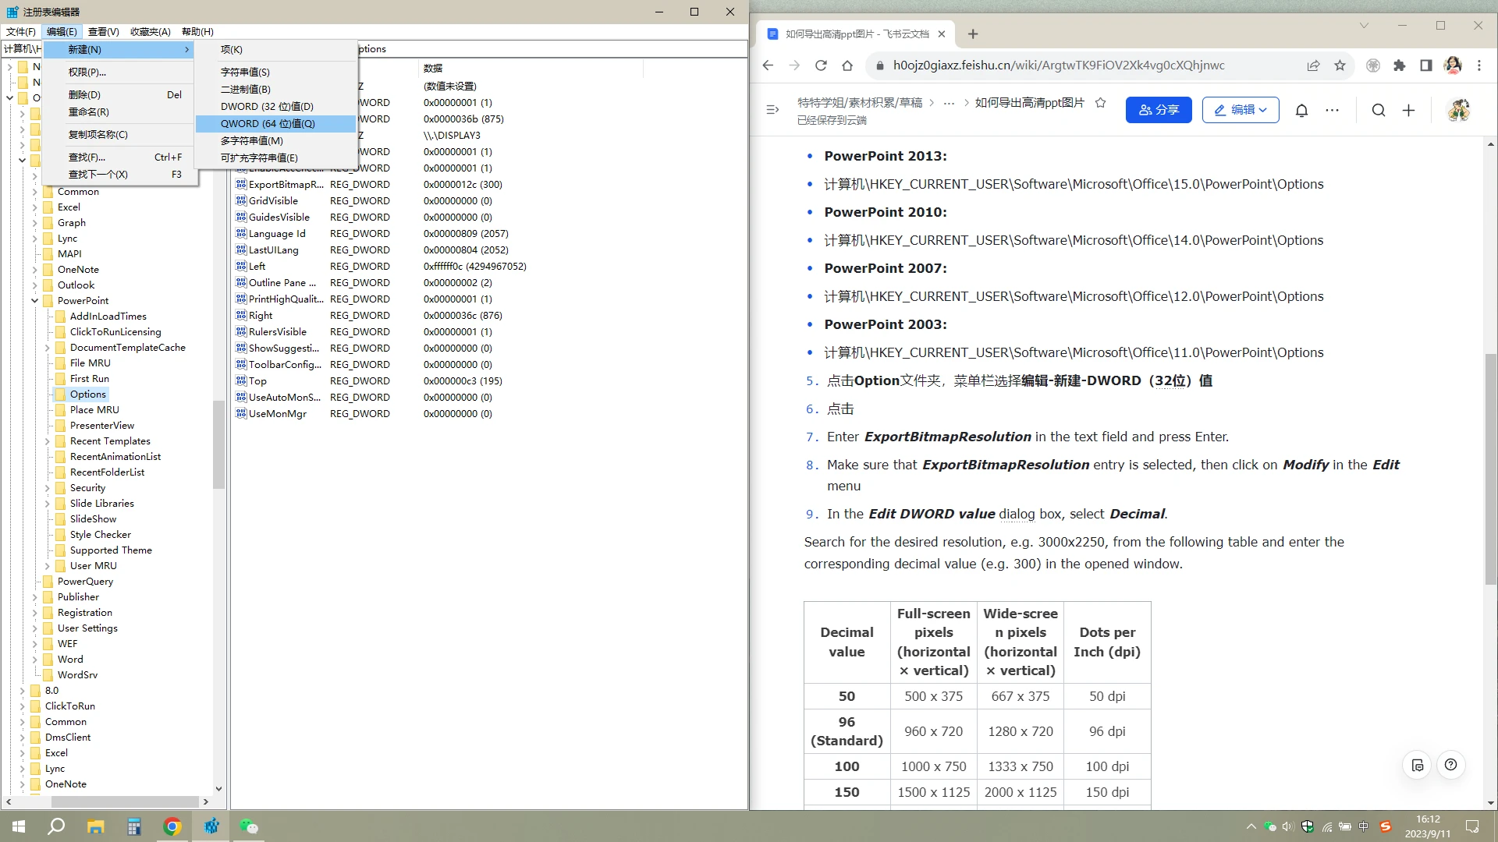
Task: Open the Feishu help question-mark button
Action: pos(1450,765)
